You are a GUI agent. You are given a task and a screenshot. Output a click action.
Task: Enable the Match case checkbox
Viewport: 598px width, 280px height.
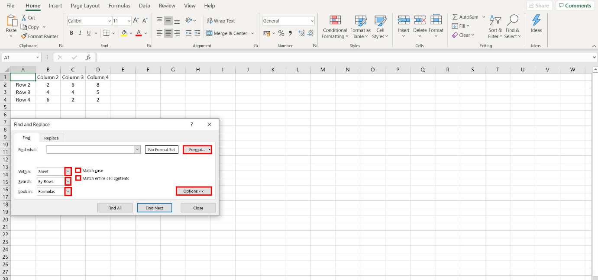78,171
